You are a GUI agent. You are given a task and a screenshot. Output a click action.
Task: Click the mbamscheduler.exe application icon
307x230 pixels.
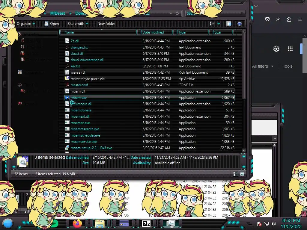click(67, 135)
